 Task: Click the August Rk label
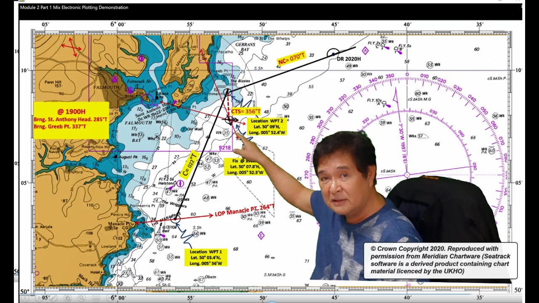coord(128,156)
